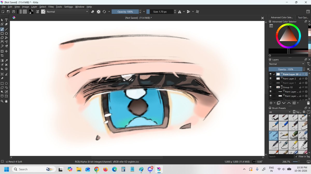The height and width of the screenshot is (174, 311).
Task: Open the layer blending mode dropdown
Action: click(287, 64)
